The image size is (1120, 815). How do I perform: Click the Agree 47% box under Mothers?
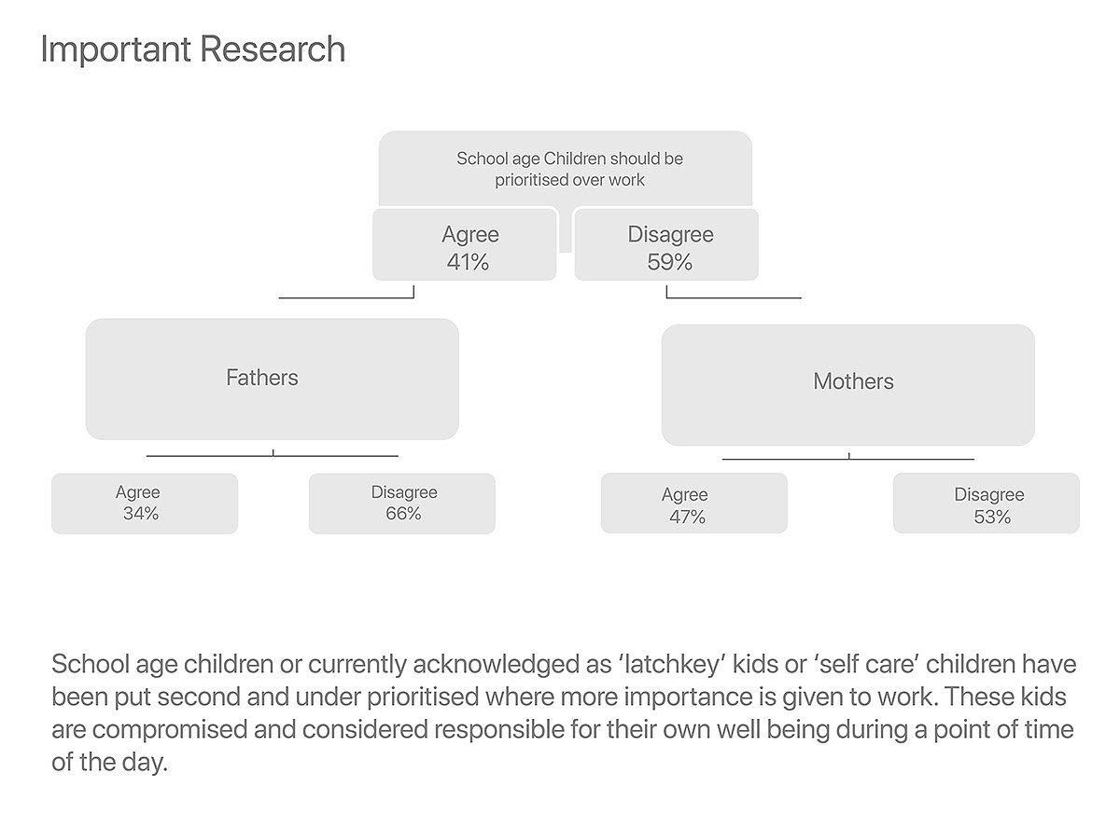coord(693,505)
